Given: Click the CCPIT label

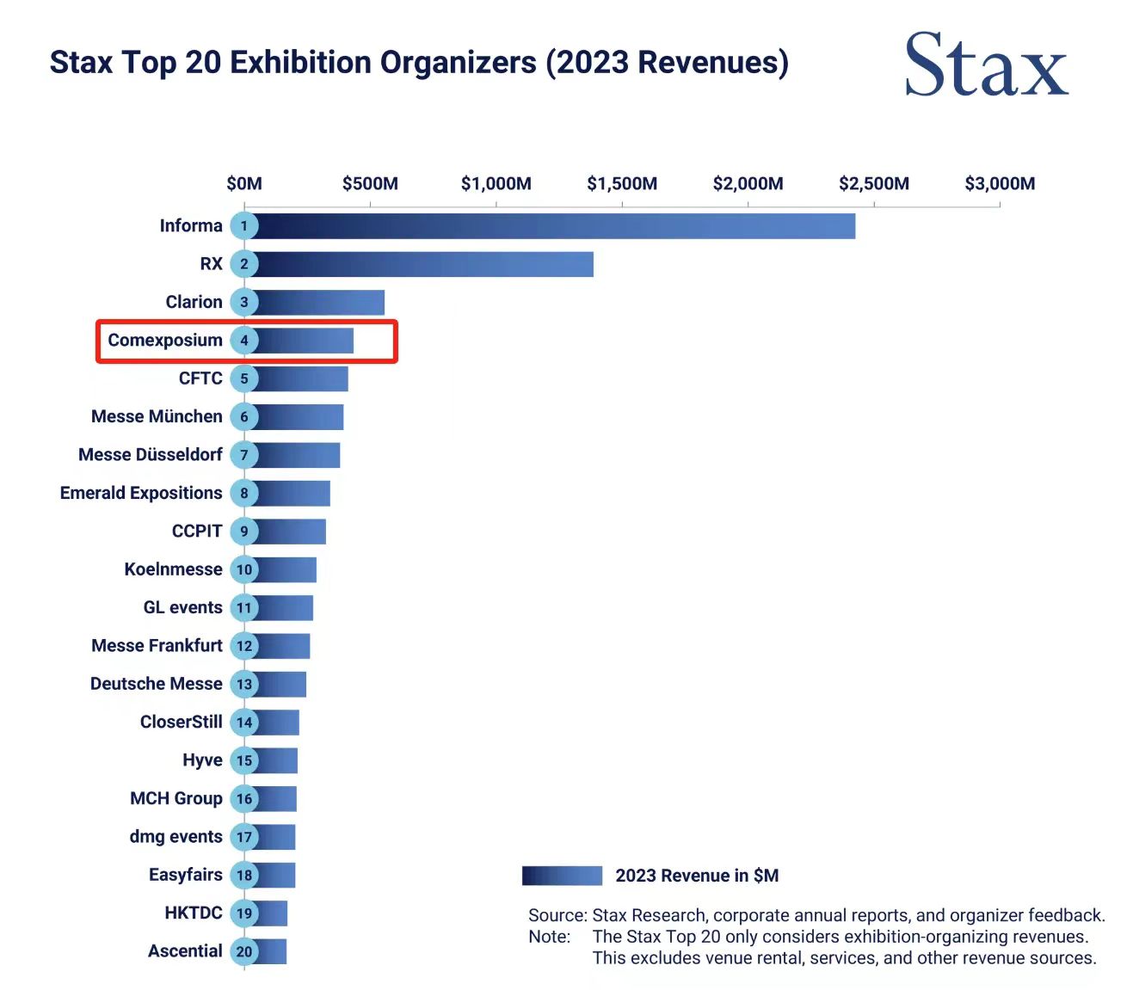Looking at the screenshot, I should (197, 531).
